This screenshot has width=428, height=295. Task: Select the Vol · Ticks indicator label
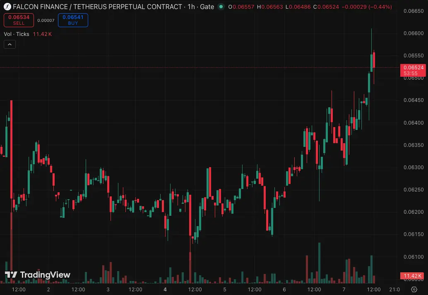click(x=17, y=34)
